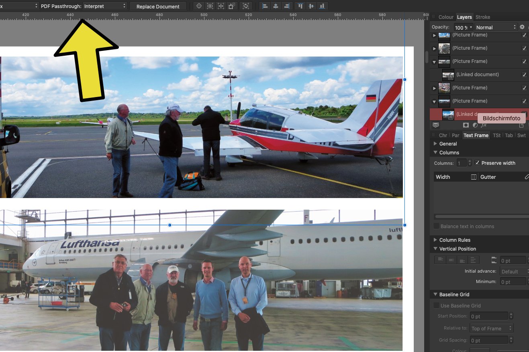This screenshot has height=352, width=529.
Task: Open the Normal blend mode dropdown
Action: 496,27
